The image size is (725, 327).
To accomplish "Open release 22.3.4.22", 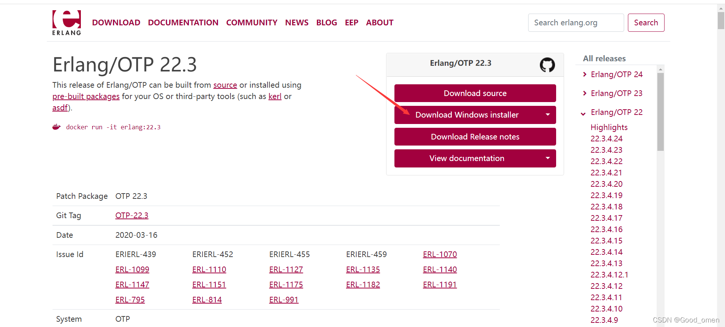I will 606,161.
